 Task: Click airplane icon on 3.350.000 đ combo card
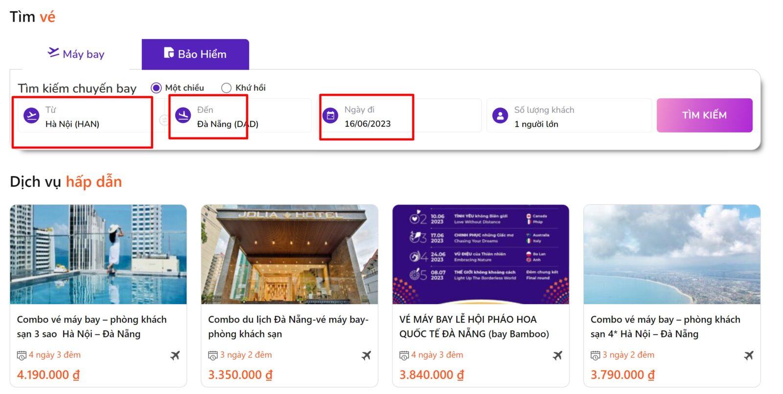tap(366, 355)
